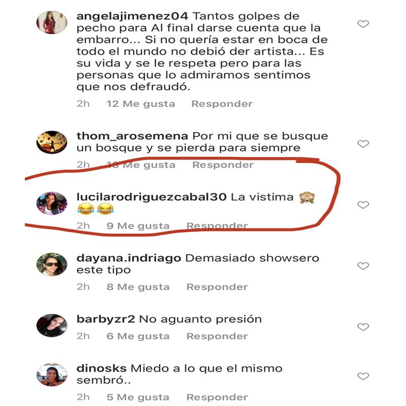This screenshot has height=406, width=406.
Task: Open the username link dayana.indriago
Action: click(129, 258)
